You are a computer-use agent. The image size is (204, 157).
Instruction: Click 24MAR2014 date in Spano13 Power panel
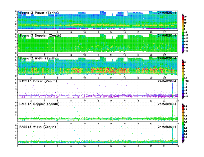167,13
